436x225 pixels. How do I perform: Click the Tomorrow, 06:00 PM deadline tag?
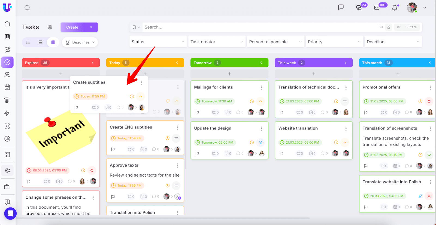(215, 143)
